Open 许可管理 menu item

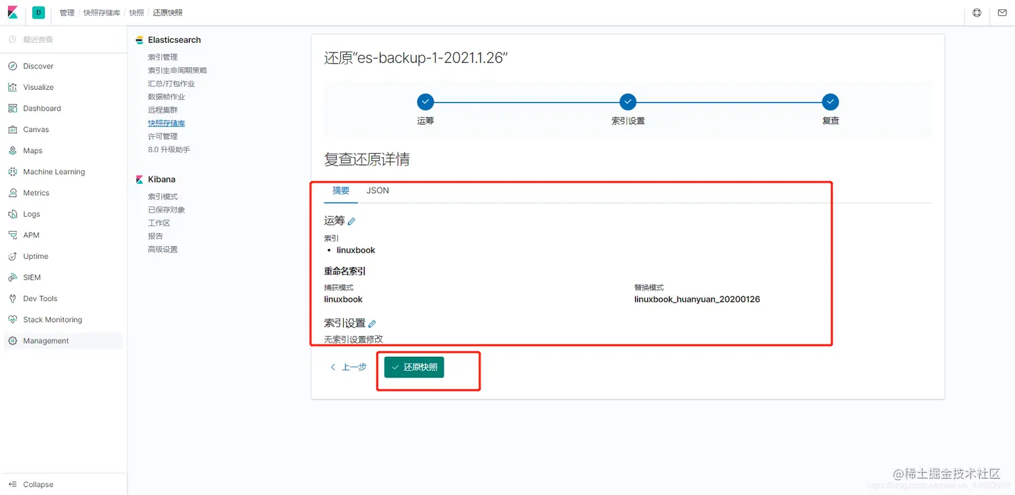162,136
